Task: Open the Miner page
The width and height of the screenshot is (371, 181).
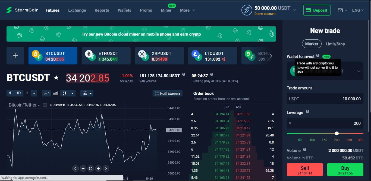Action: (x=166, y=10)
